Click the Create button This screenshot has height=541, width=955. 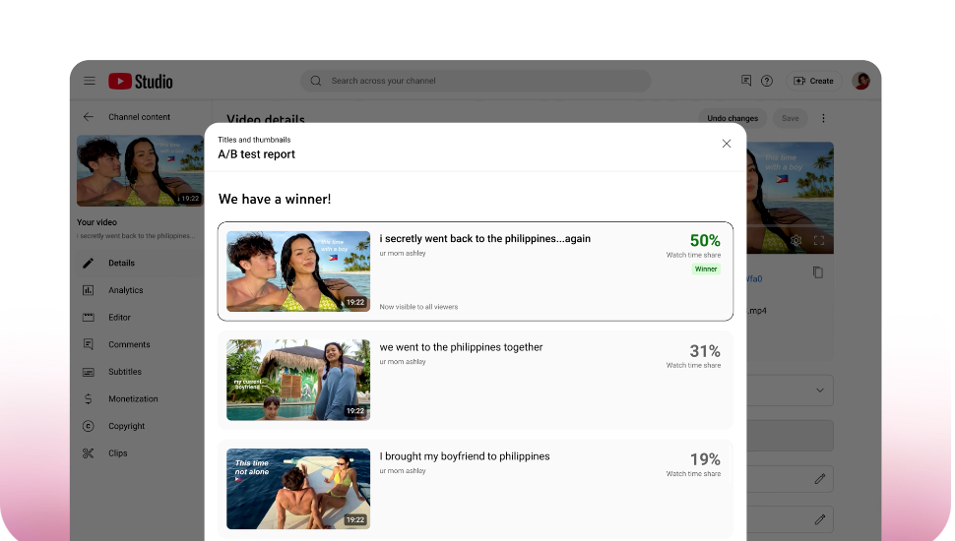(x=813, y=81)
